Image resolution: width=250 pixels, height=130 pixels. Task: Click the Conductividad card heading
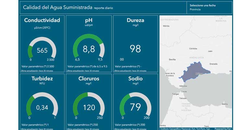pyautogui.click(x=42, y=20)
